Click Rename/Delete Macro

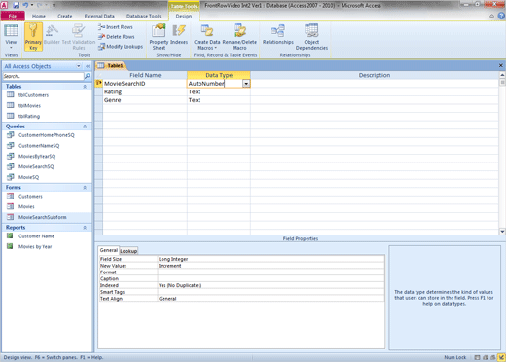(239, 37)
